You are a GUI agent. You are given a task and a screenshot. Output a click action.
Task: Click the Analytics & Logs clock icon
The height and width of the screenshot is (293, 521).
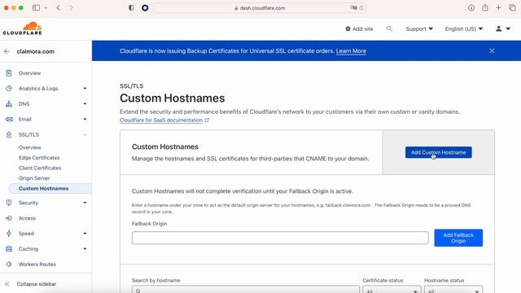9,89
